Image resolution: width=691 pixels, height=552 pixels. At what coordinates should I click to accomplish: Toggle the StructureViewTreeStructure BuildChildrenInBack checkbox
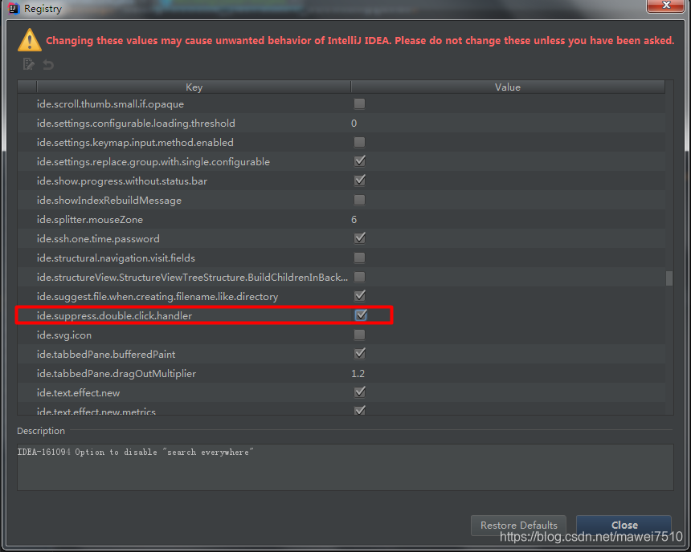pos(360,277)
